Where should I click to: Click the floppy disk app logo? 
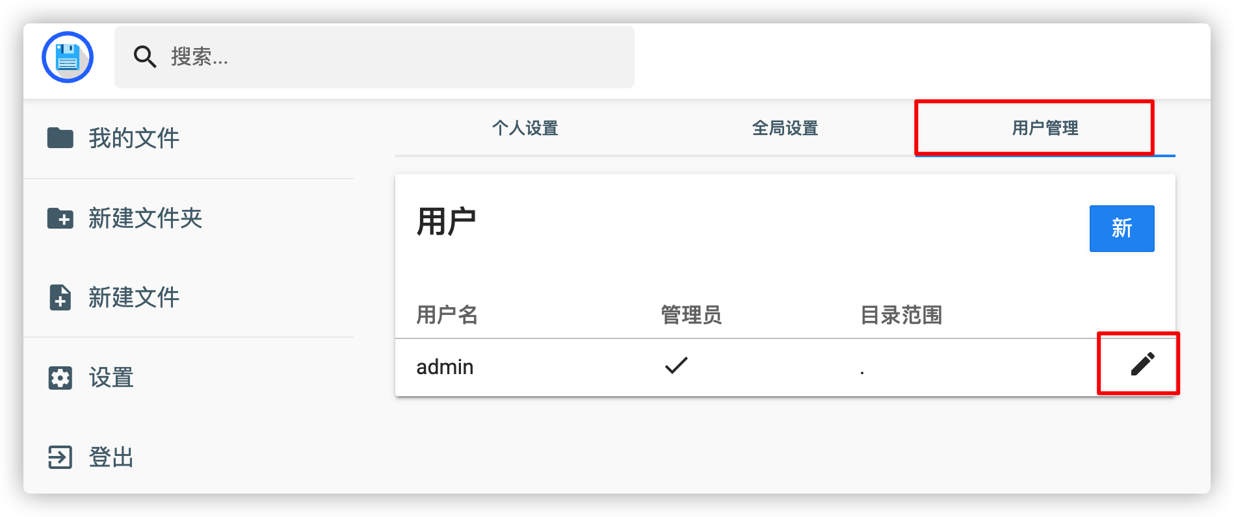pos(68,57)
